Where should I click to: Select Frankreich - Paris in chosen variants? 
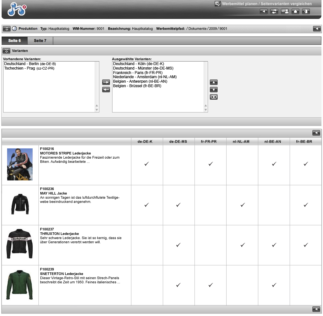[138, 73]
